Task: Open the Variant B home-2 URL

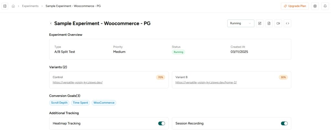Action: [x=206, y=83]
